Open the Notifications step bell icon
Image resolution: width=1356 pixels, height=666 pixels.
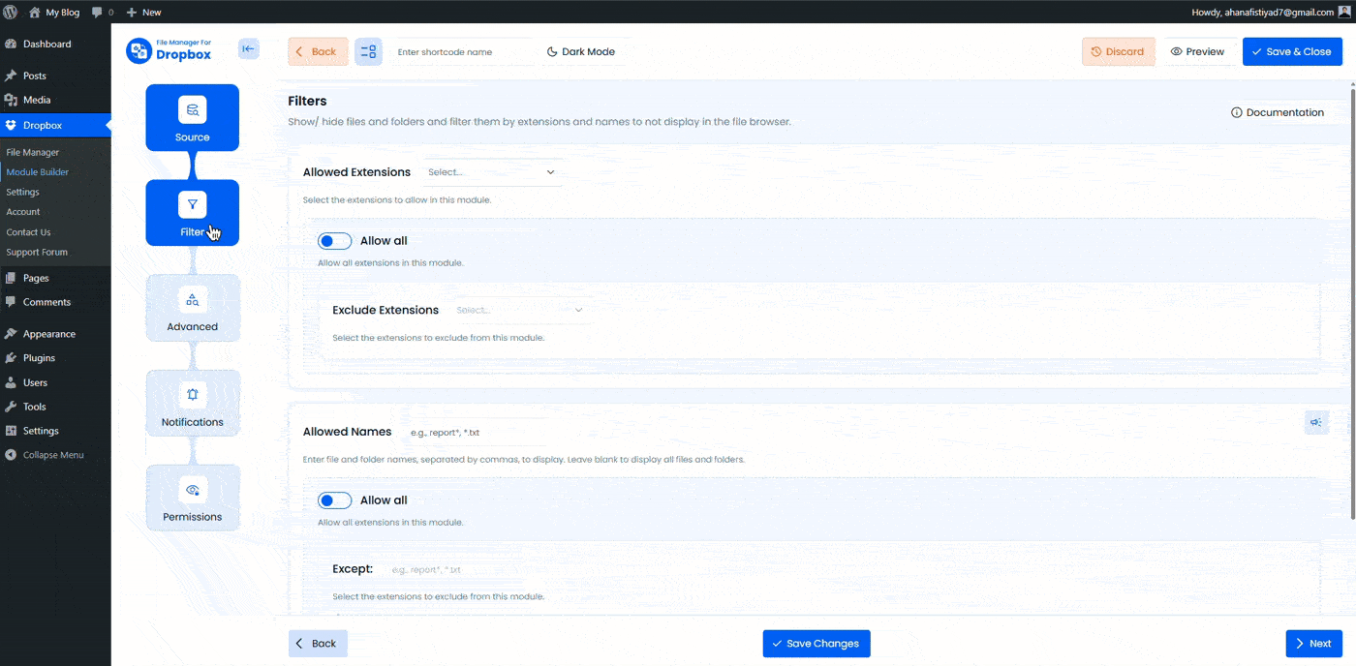[192, 402]
